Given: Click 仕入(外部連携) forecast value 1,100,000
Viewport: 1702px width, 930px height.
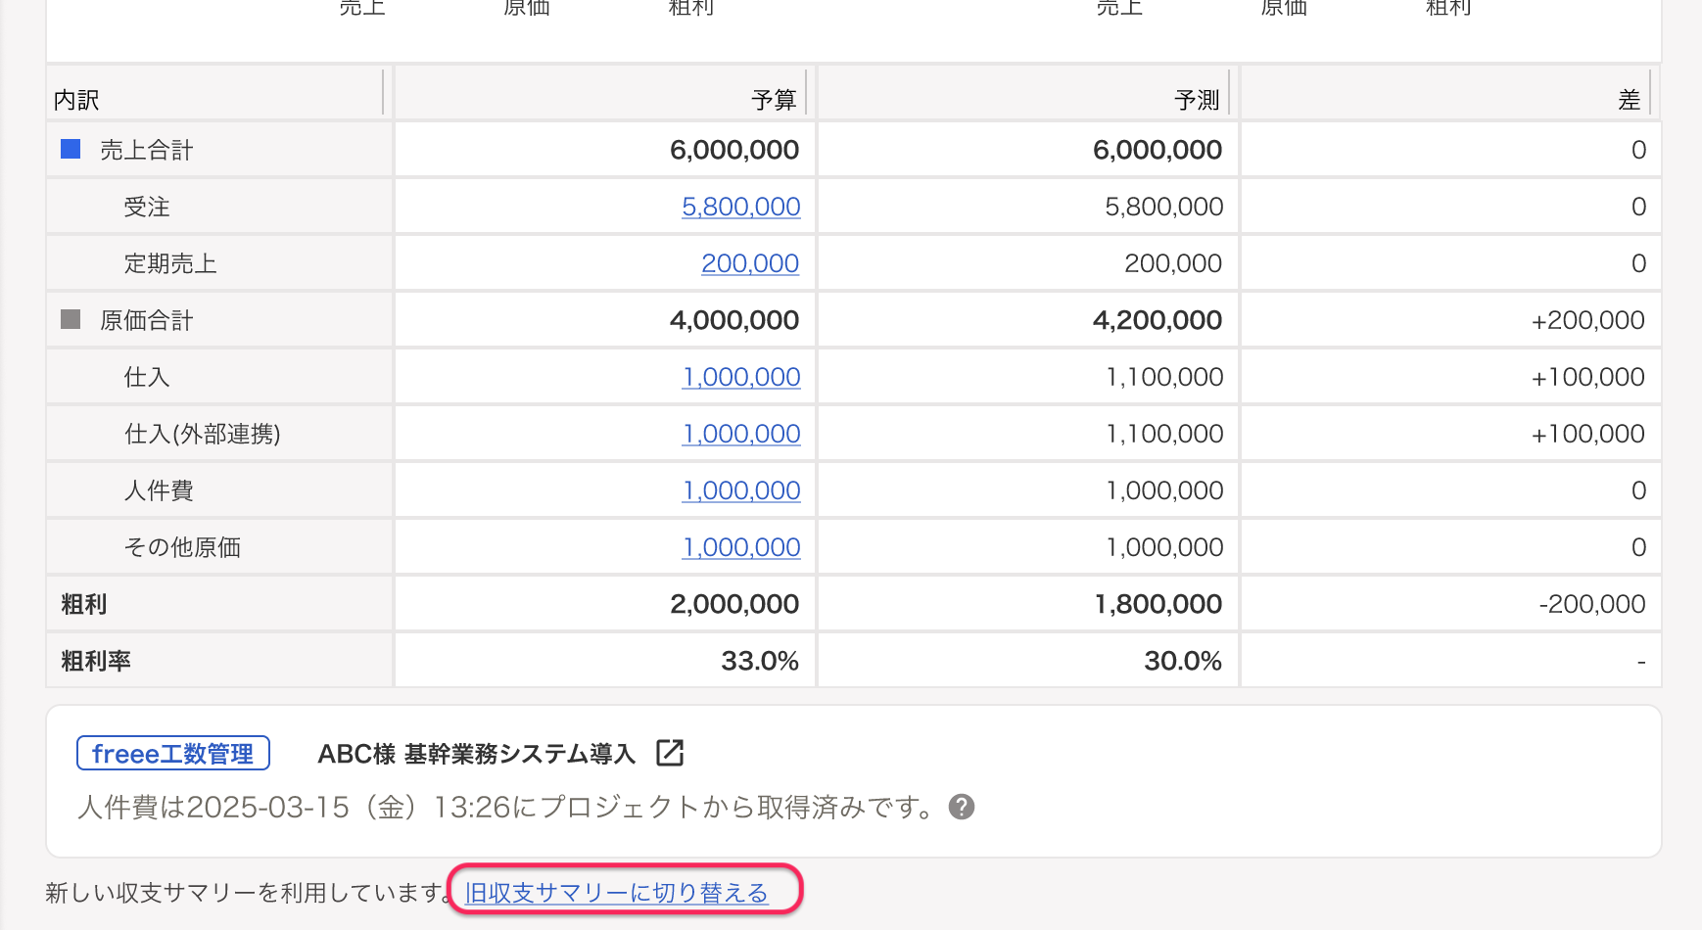Looking at the screenshot, I should [1165, 434].
